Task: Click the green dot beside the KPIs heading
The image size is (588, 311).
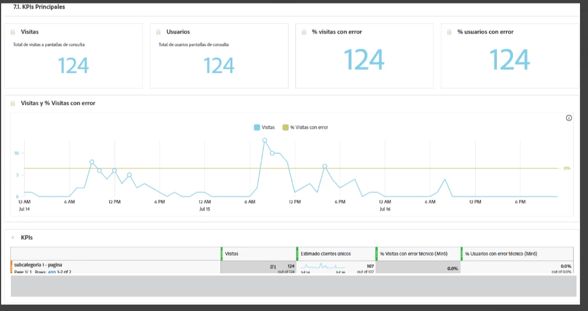Action: pos(13,238)
